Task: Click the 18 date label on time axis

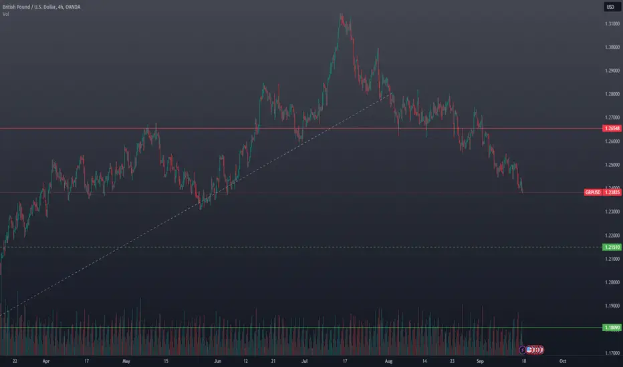Action: (x=523, y=361)
